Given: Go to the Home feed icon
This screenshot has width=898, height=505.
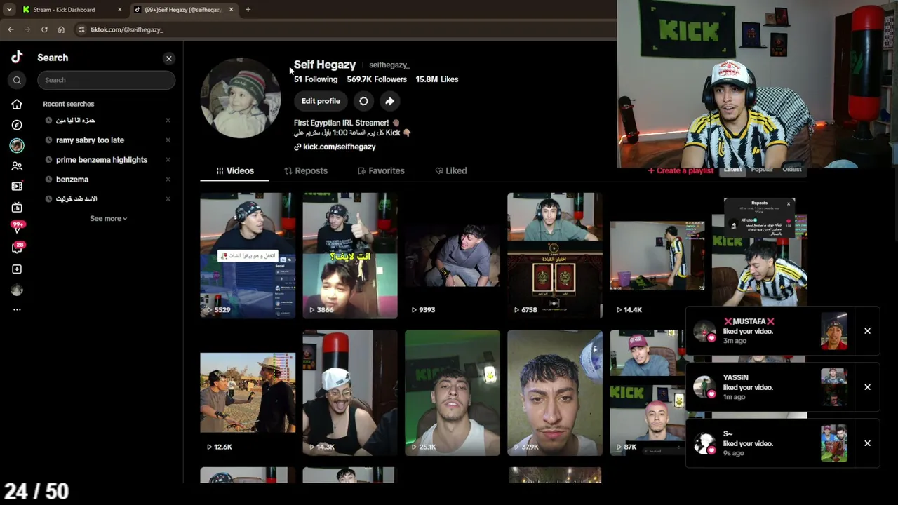Looking at the screenshot, I should [17, 105].
